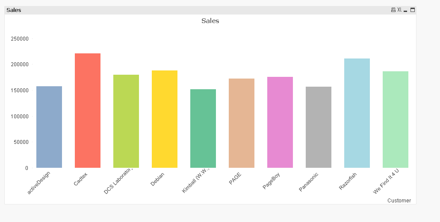Minimize the Sales chart object
The height and width of the screenshot is (222, 440).
(405, 10)
